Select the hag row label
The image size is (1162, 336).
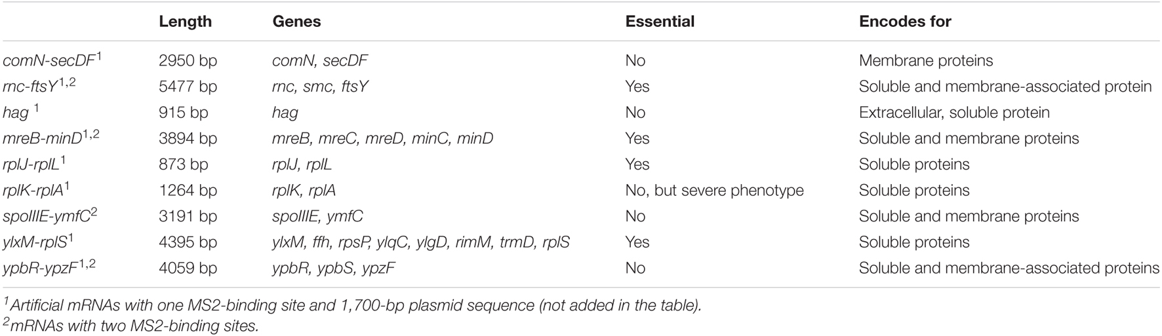click(20, 113)
